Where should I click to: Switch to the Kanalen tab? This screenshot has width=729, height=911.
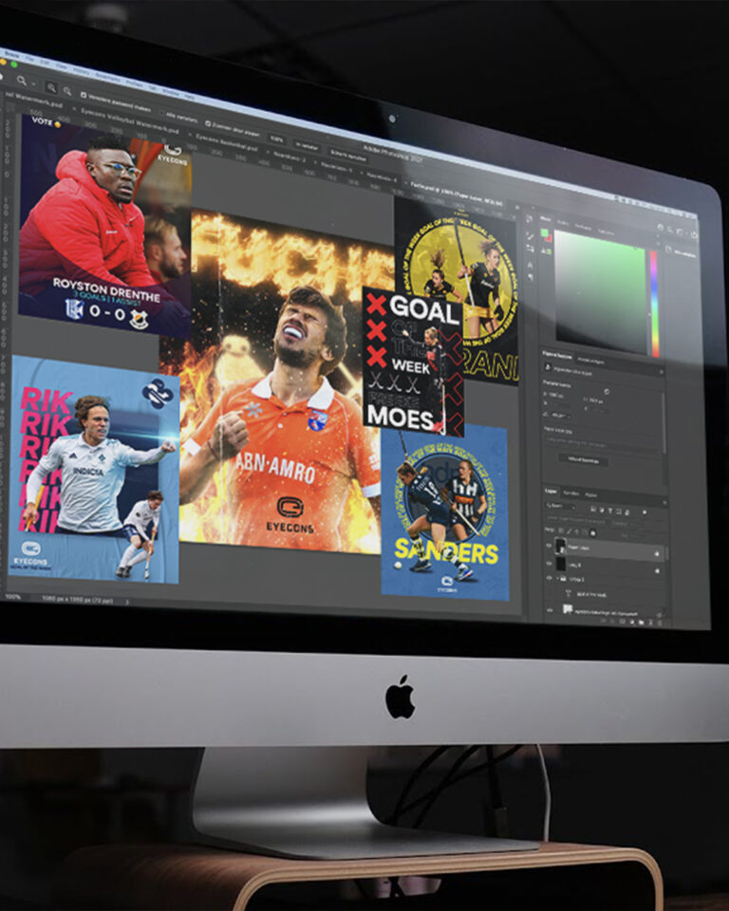(571, 493)
